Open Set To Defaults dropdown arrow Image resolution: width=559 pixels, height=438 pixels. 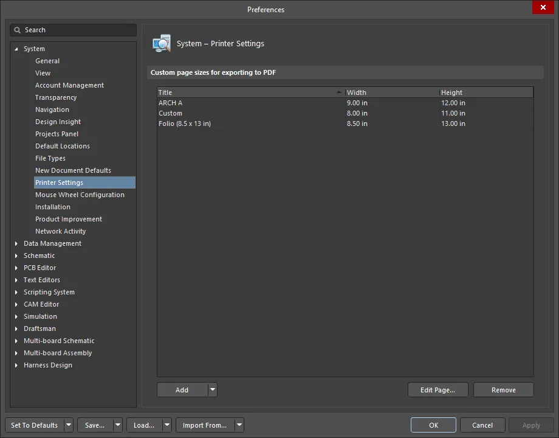pyautogui.click(x=69, y=425)
